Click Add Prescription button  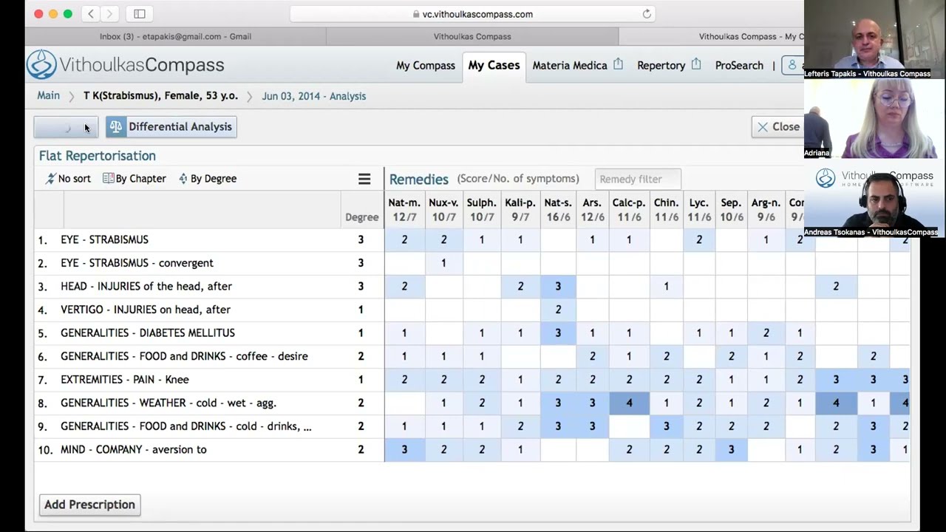[x=89, y=505]
